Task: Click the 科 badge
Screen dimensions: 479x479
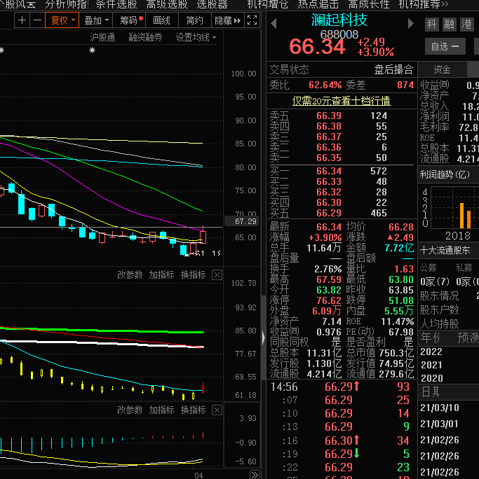Action: coord(431,24)
